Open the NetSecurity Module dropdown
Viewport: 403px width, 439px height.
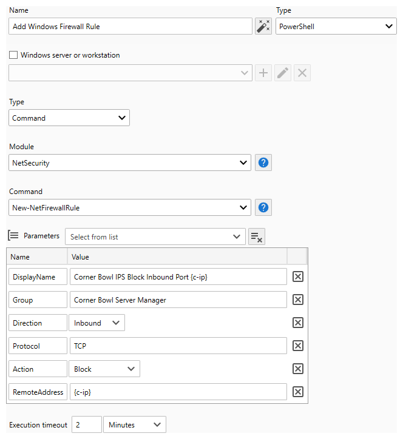tap(130, 163)
